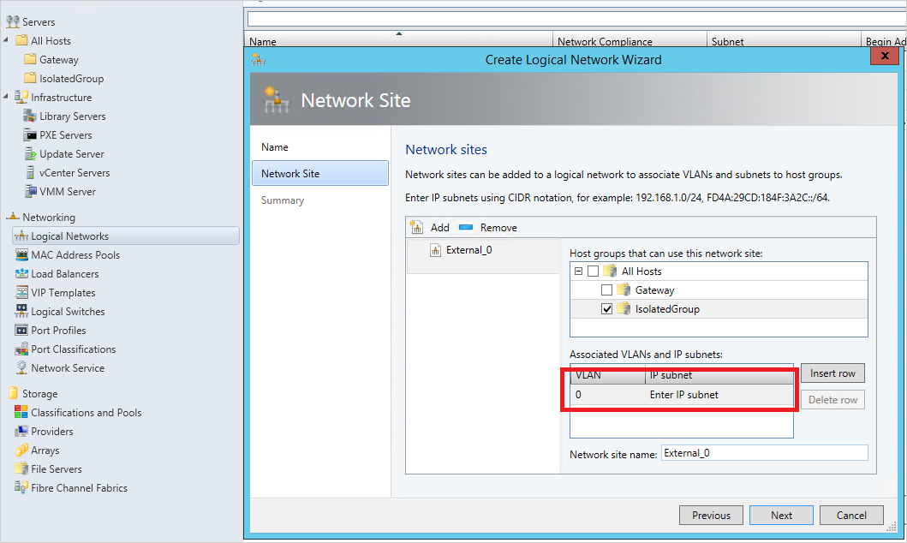Click the Providers icon

pyautogui.click(x=21, y=431)
